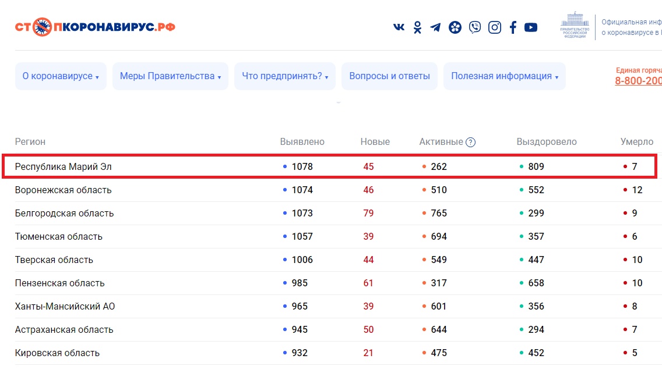
Task: Open the Вопросы и ответы menu item
Action: (x=389, y=76)
